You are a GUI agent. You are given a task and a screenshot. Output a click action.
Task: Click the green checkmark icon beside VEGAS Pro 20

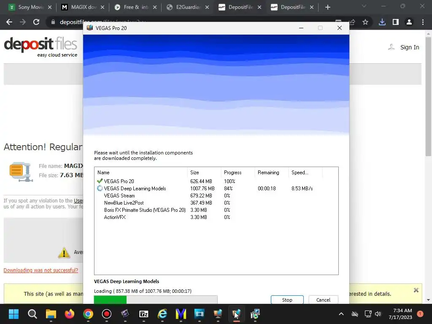click(x=100, y=181)
